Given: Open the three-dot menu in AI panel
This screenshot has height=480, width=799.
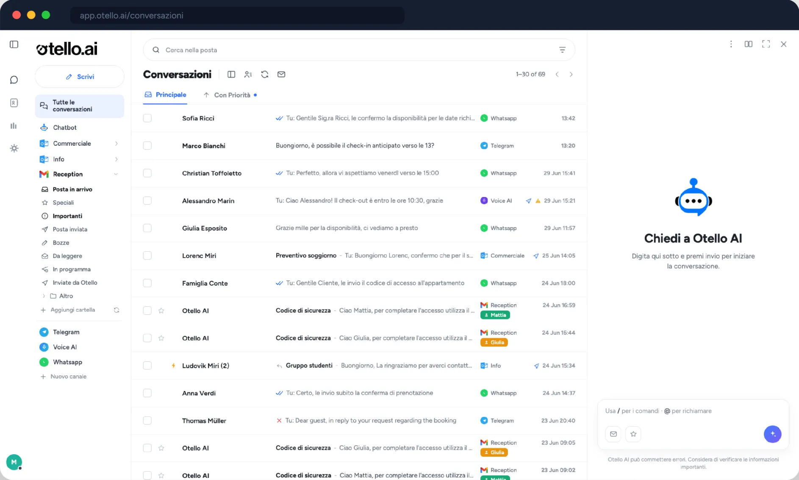Looking at the screenshot, I should pos(731,44).
